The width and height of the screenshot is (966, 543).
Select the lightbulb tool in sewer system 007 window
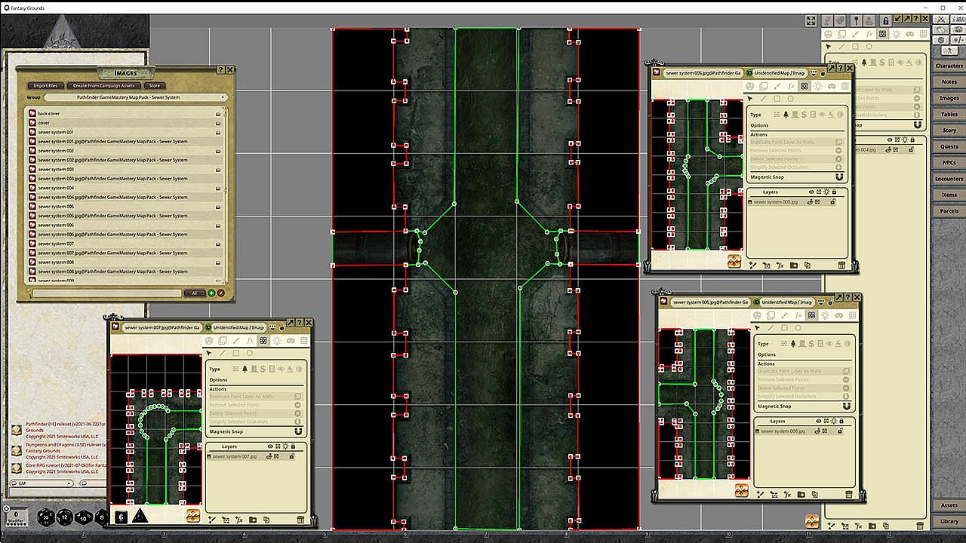(x=276, y=341)
